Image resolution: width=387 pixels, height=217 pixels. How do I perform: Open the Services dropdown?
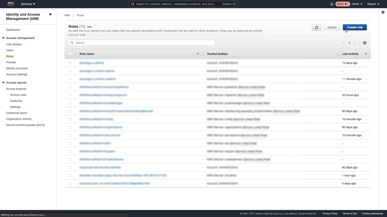coord(28,4)
